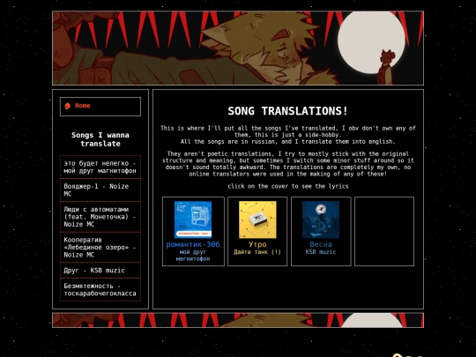Click the Songs I wanna translate heading
Screen dimensions: 476x357
point(100,139)
